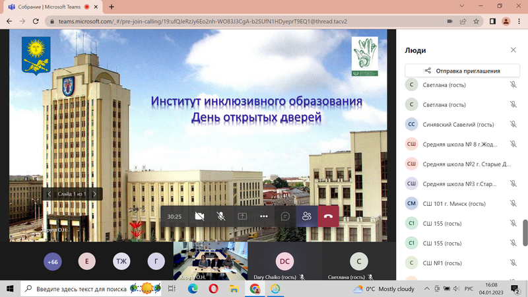The height and width of the screenshot is (297, 528).
Task: Turn on camera in meeting toolbar
Action: coord(199,216)
